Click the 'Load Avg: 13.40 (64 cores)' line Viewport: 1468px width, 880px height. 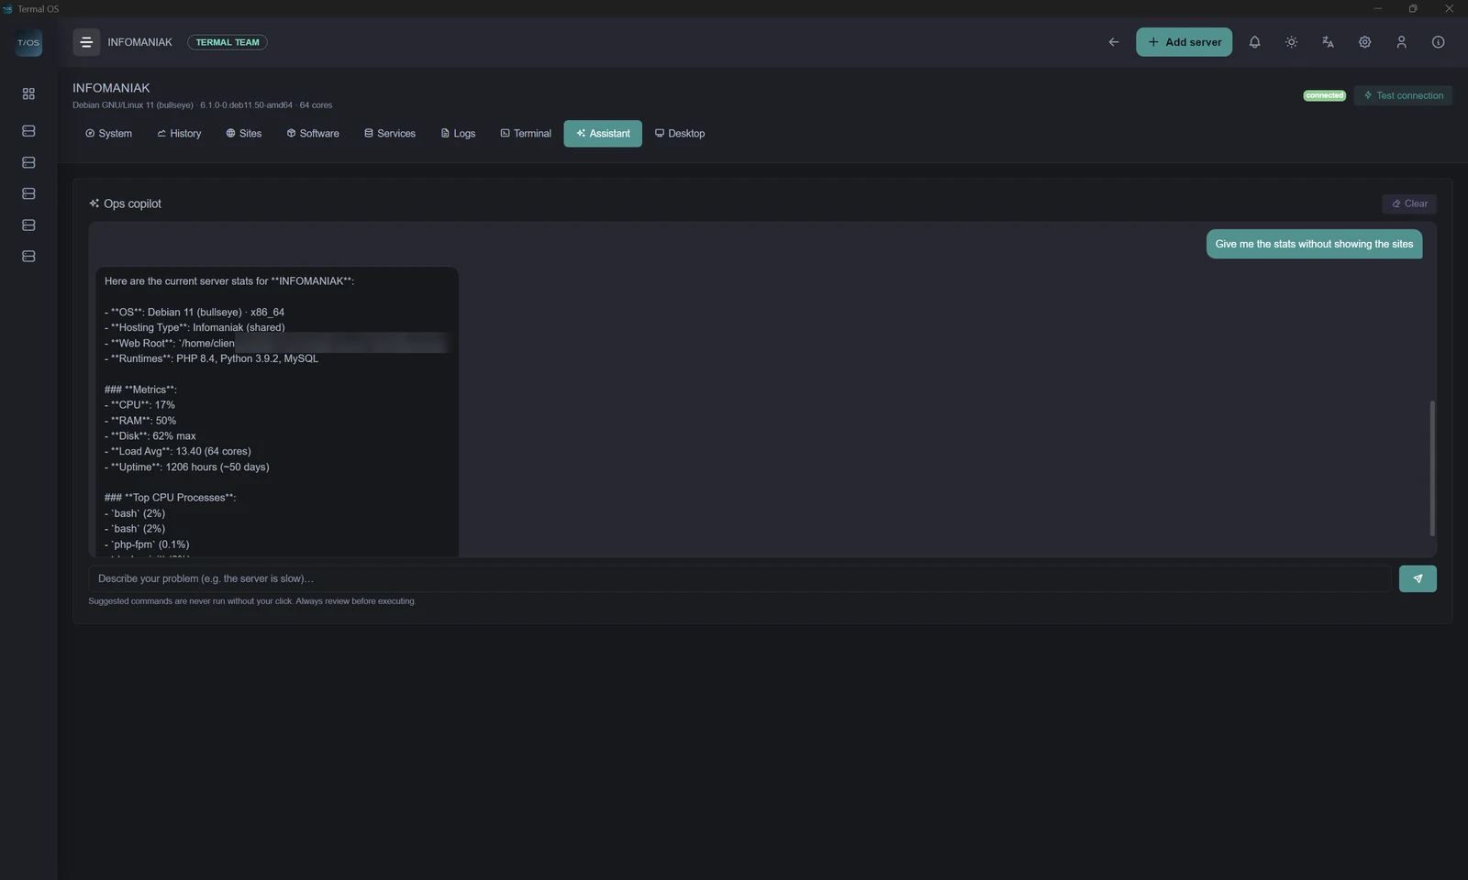pyautogui.click(x=178, y=451)
